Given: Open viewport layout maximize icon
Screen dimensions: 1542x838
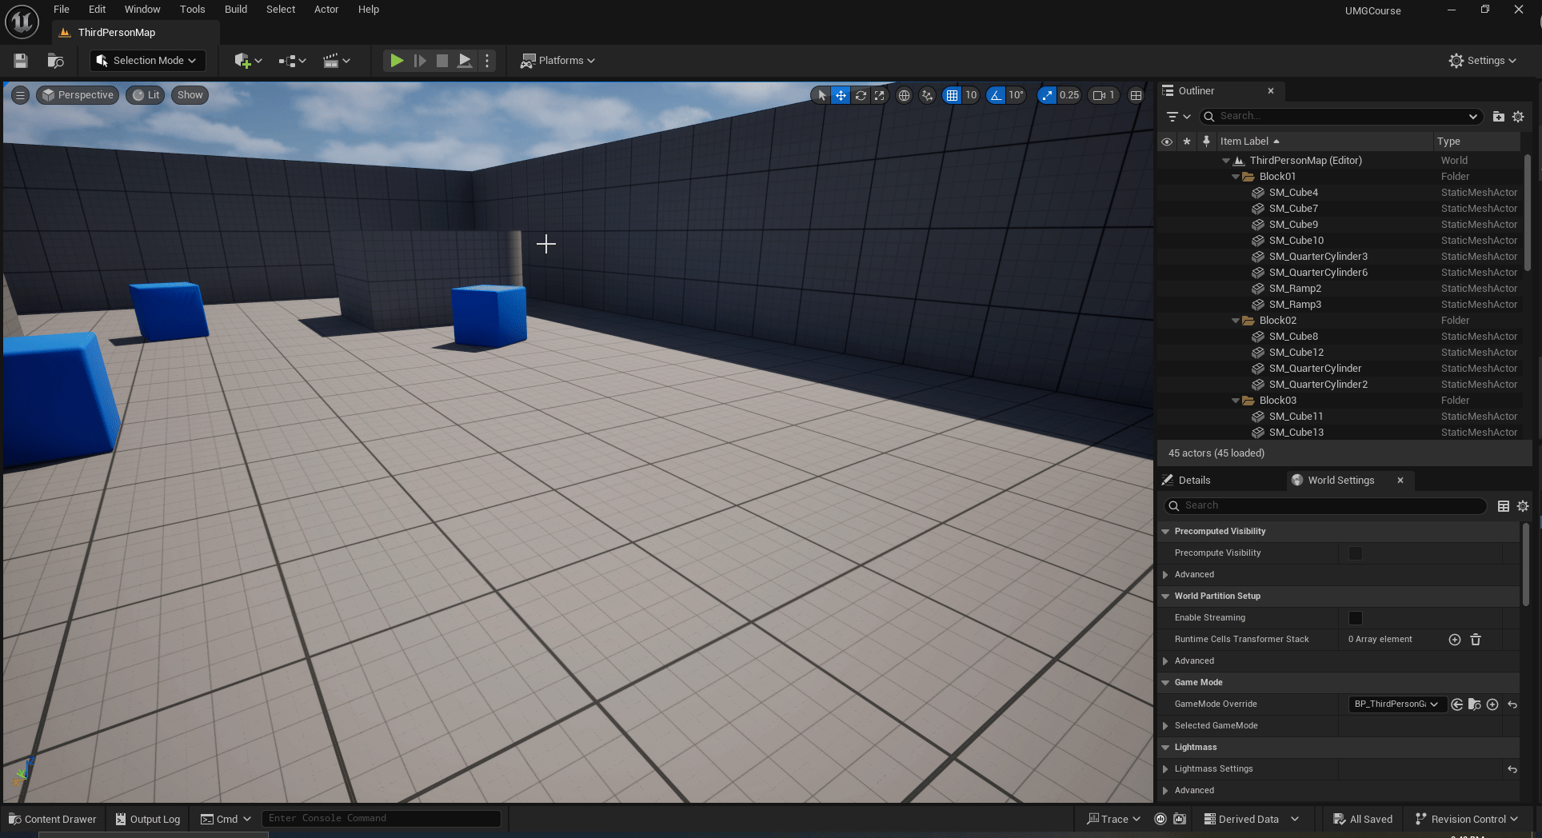Looking at the screenshot, I should click(1136, 95).
